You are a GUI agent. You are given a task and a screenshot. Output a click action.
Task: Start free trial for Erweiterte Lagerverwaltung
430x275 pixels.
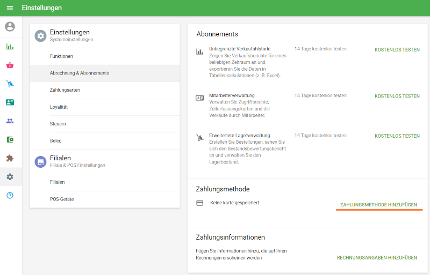(397, 136)
